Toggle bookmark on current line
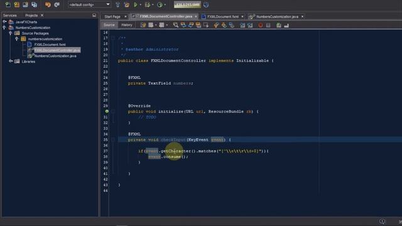 click(232, 25)
